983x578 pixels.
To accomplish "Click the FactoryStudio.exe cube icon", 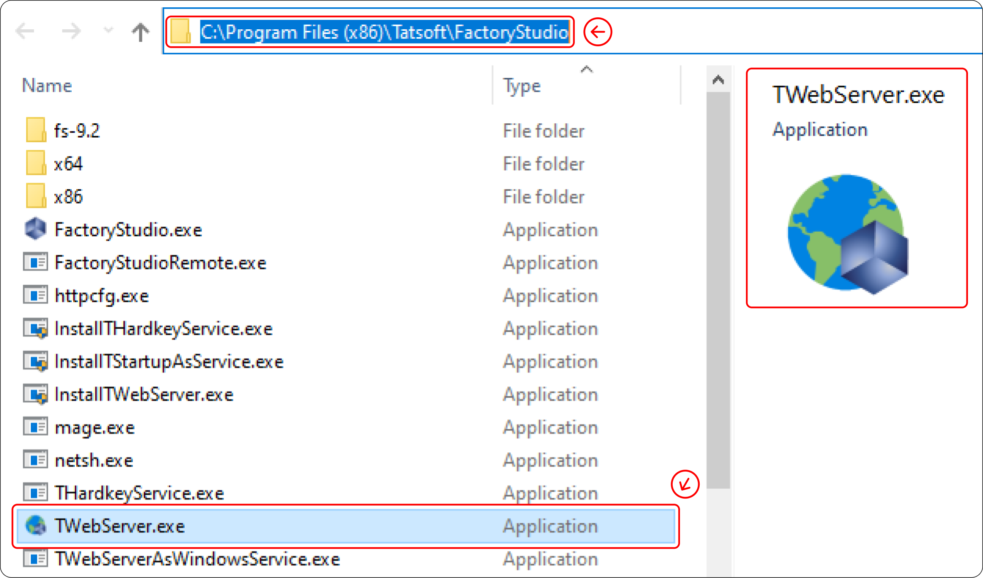I will coord(35,229).
